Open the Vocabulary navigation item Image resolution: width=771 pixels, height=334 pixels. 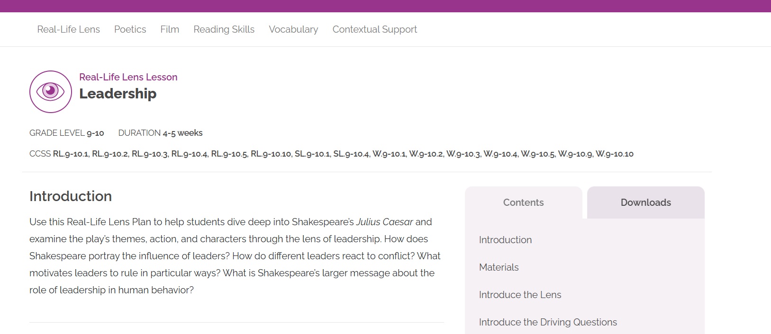tap(293, 29)
